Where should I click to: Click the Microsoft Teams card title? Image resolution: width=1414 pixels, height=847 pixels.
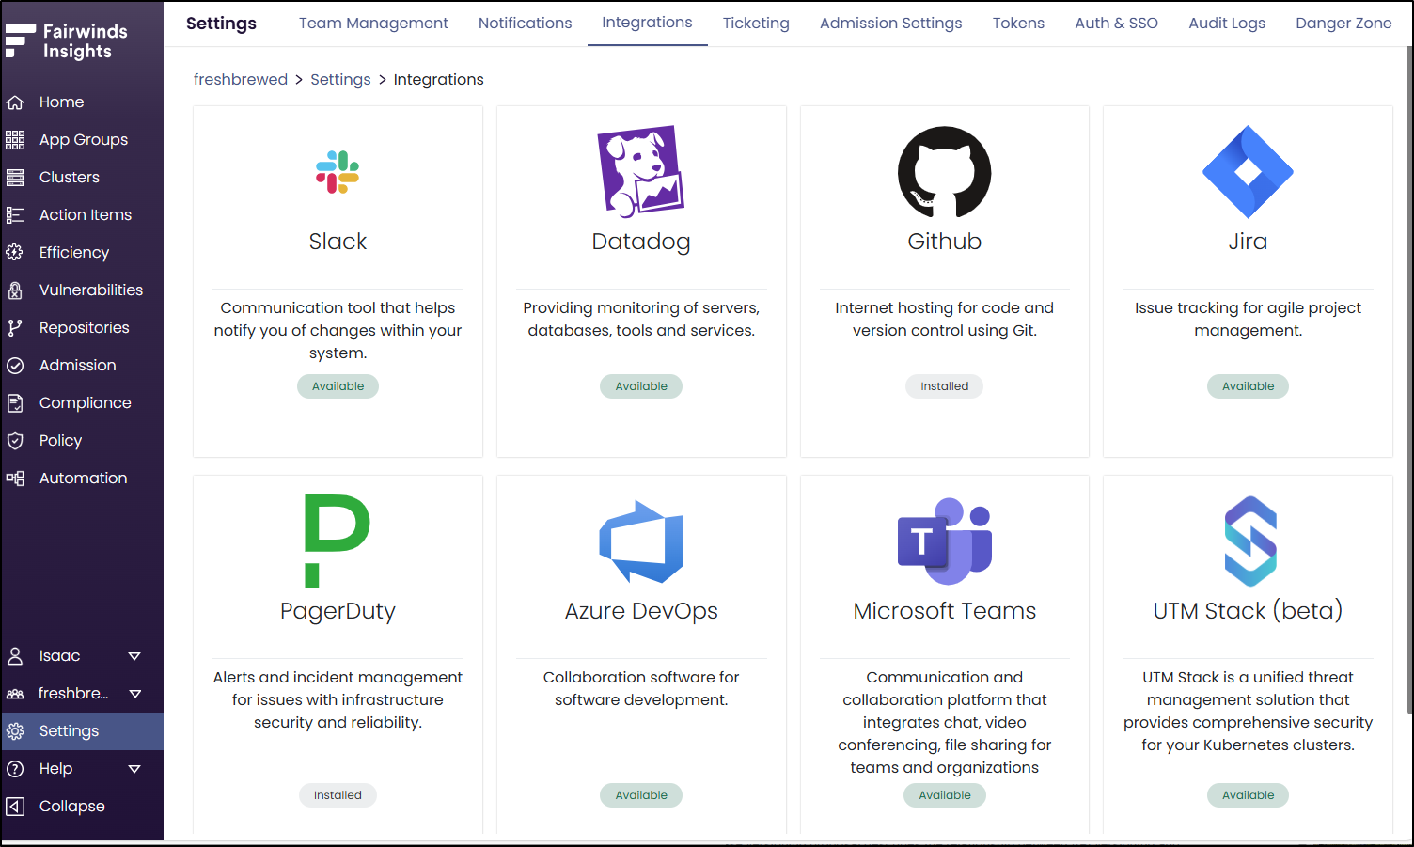(x=945, y=611)
